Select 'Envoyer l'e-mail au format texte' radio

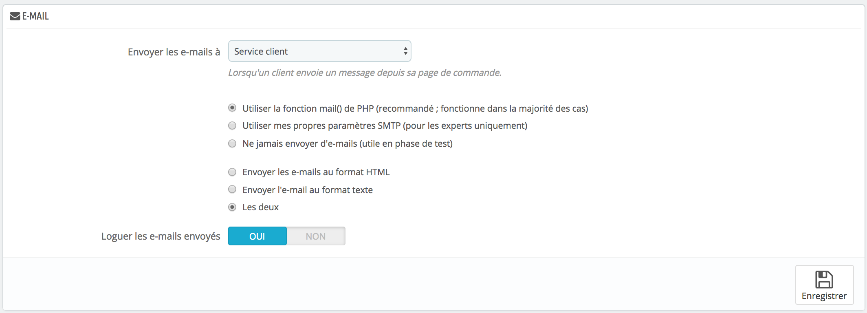tap(232, 190)
